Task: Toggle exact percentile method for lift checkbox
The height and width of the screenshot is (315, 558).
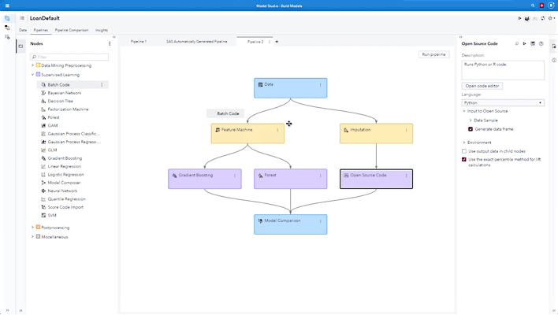Action: (464, 160)
